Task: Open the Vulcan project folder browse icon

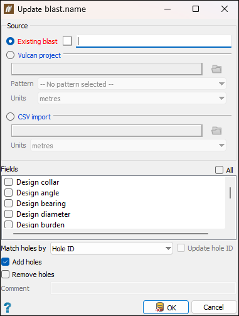Action: point(216,69)
